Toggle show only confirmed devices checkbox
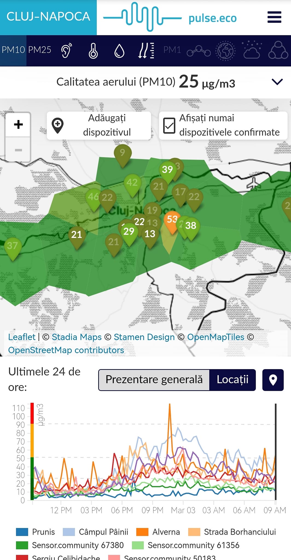 coord(169,126)
